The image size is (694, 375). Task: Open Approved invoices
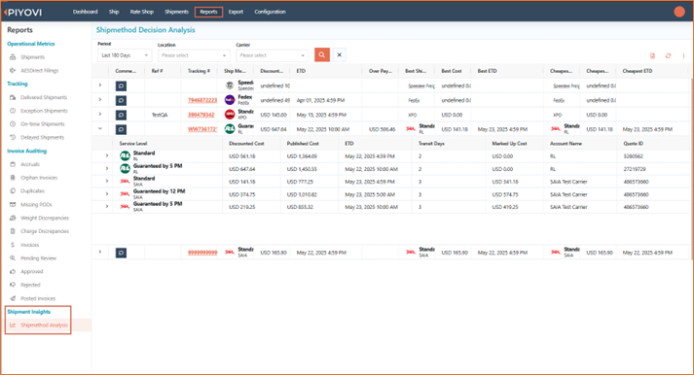(31, 271)
